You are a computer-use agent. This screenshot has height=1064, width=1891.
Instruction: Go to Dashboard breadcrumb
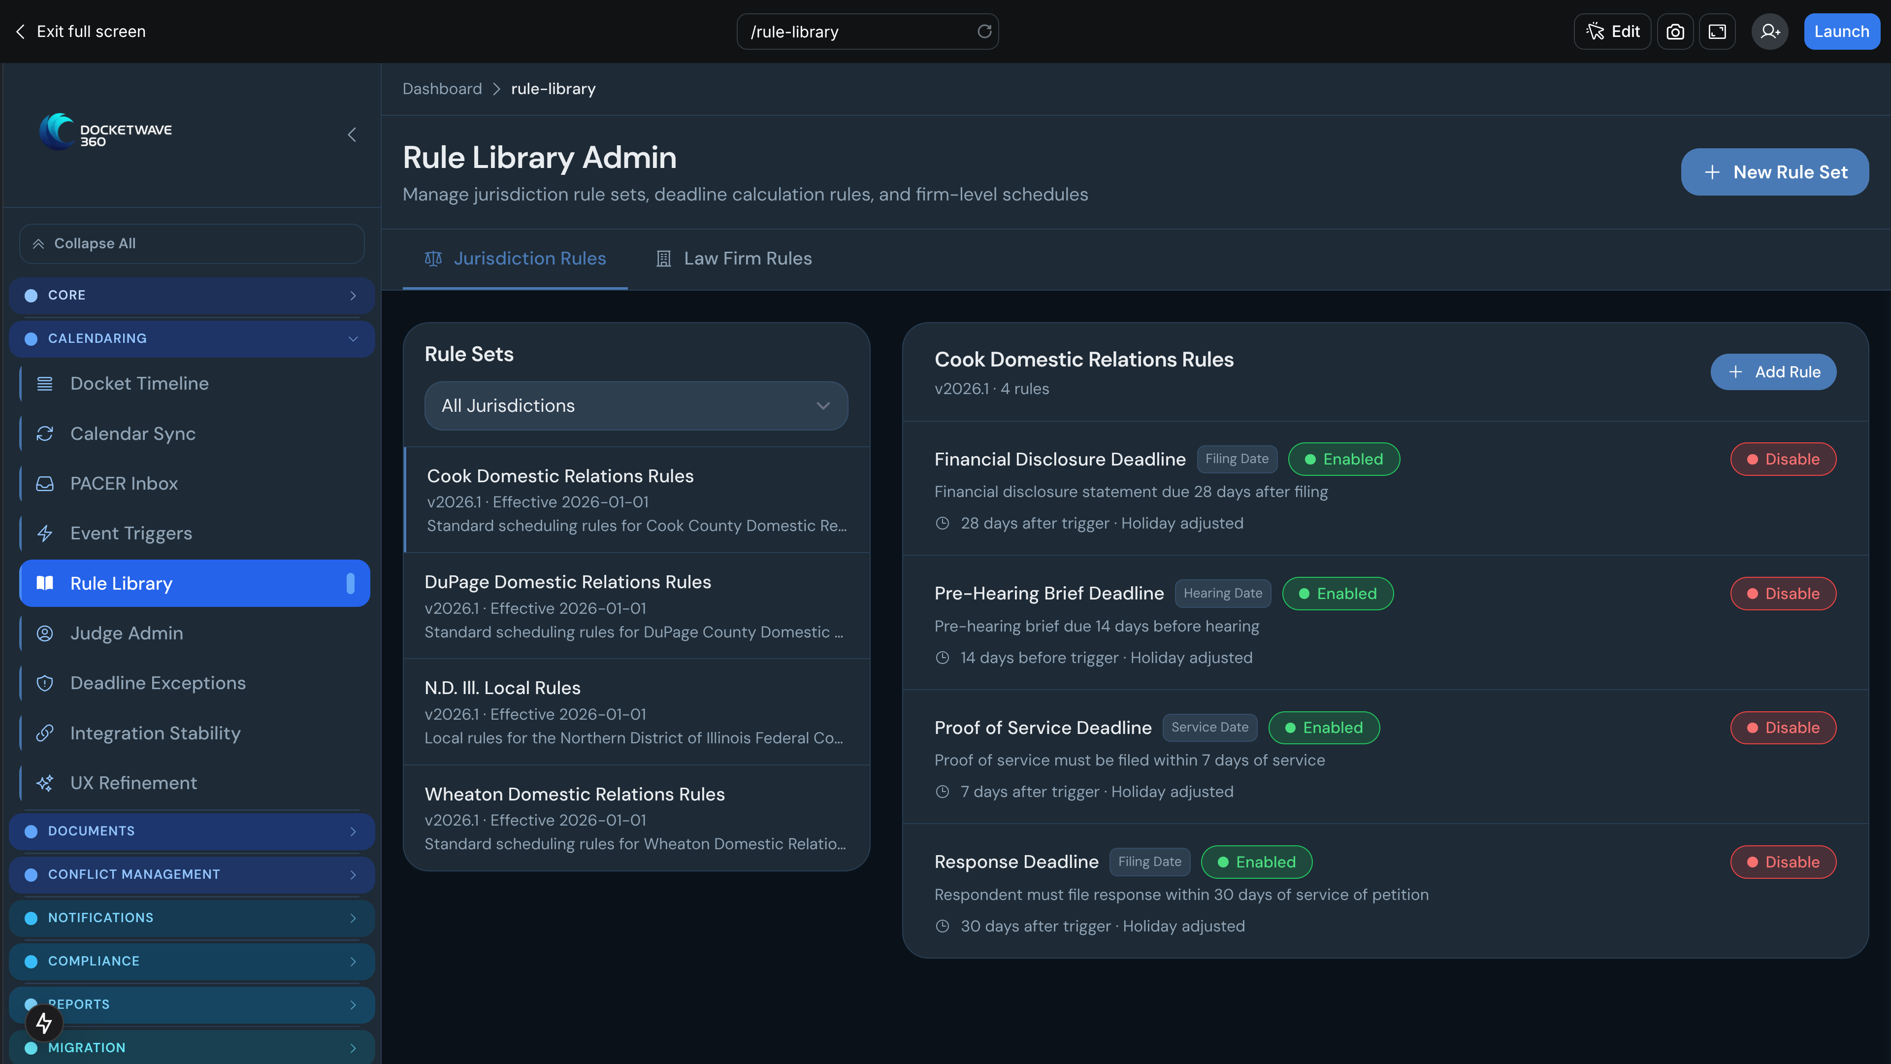pyautogui.click(x=442, y=89)
